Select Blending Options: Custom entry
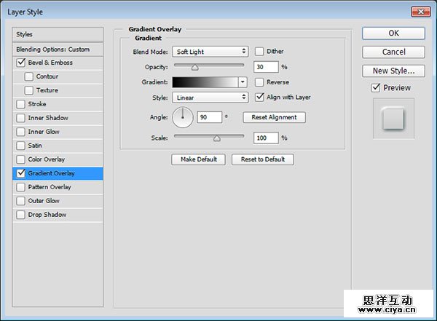Image resolution: width=437 pixels, height=321 pixels. click(53, 49)
